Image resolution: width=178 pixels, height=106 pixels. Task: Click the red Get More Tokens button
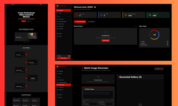(x=63, y=58)
